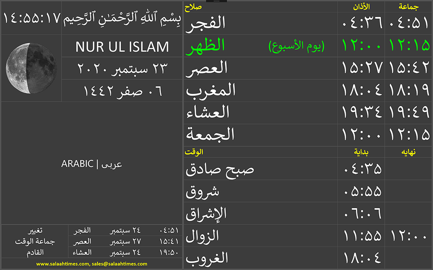433x270 pixels.
Task: Select the NUR UL ISLAM mosque title
Action: (x=122, y=47)
